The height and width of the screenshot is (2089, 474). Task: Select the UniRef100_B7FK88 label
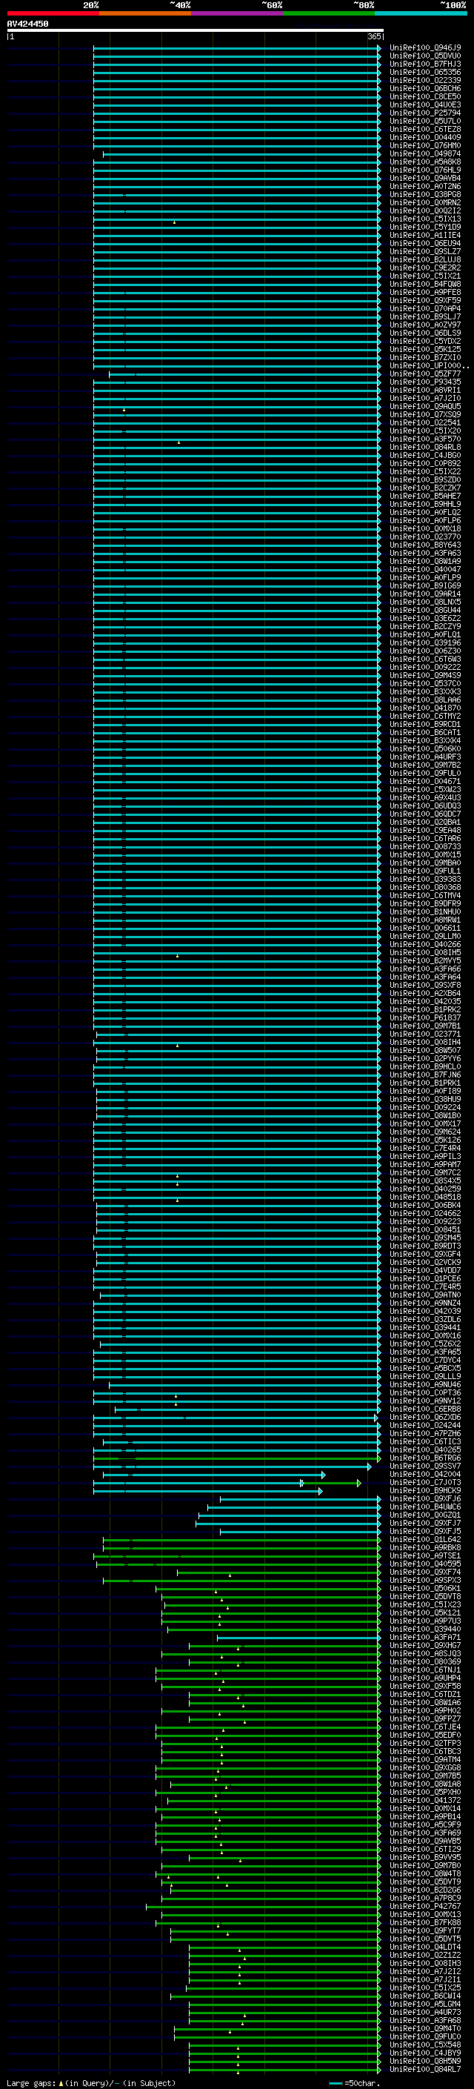[424, 1922]
